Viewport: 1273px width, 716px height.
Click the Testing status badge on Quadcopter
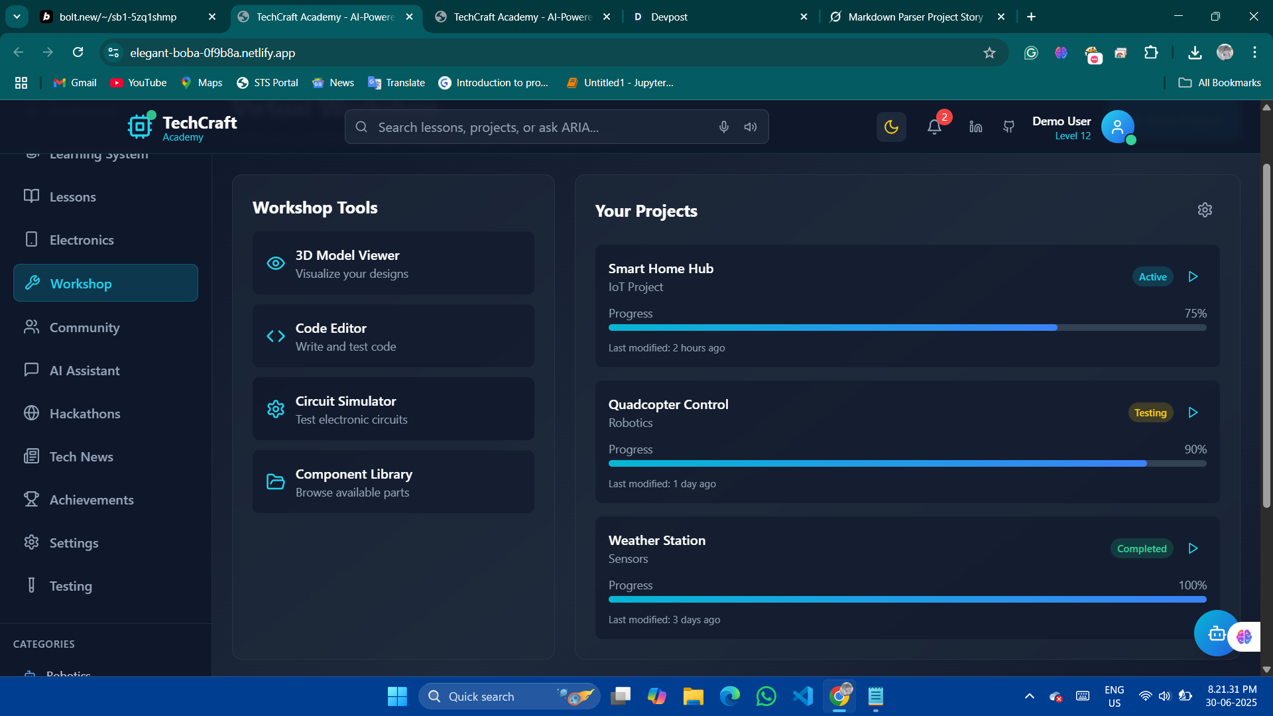pos(1150,412)
